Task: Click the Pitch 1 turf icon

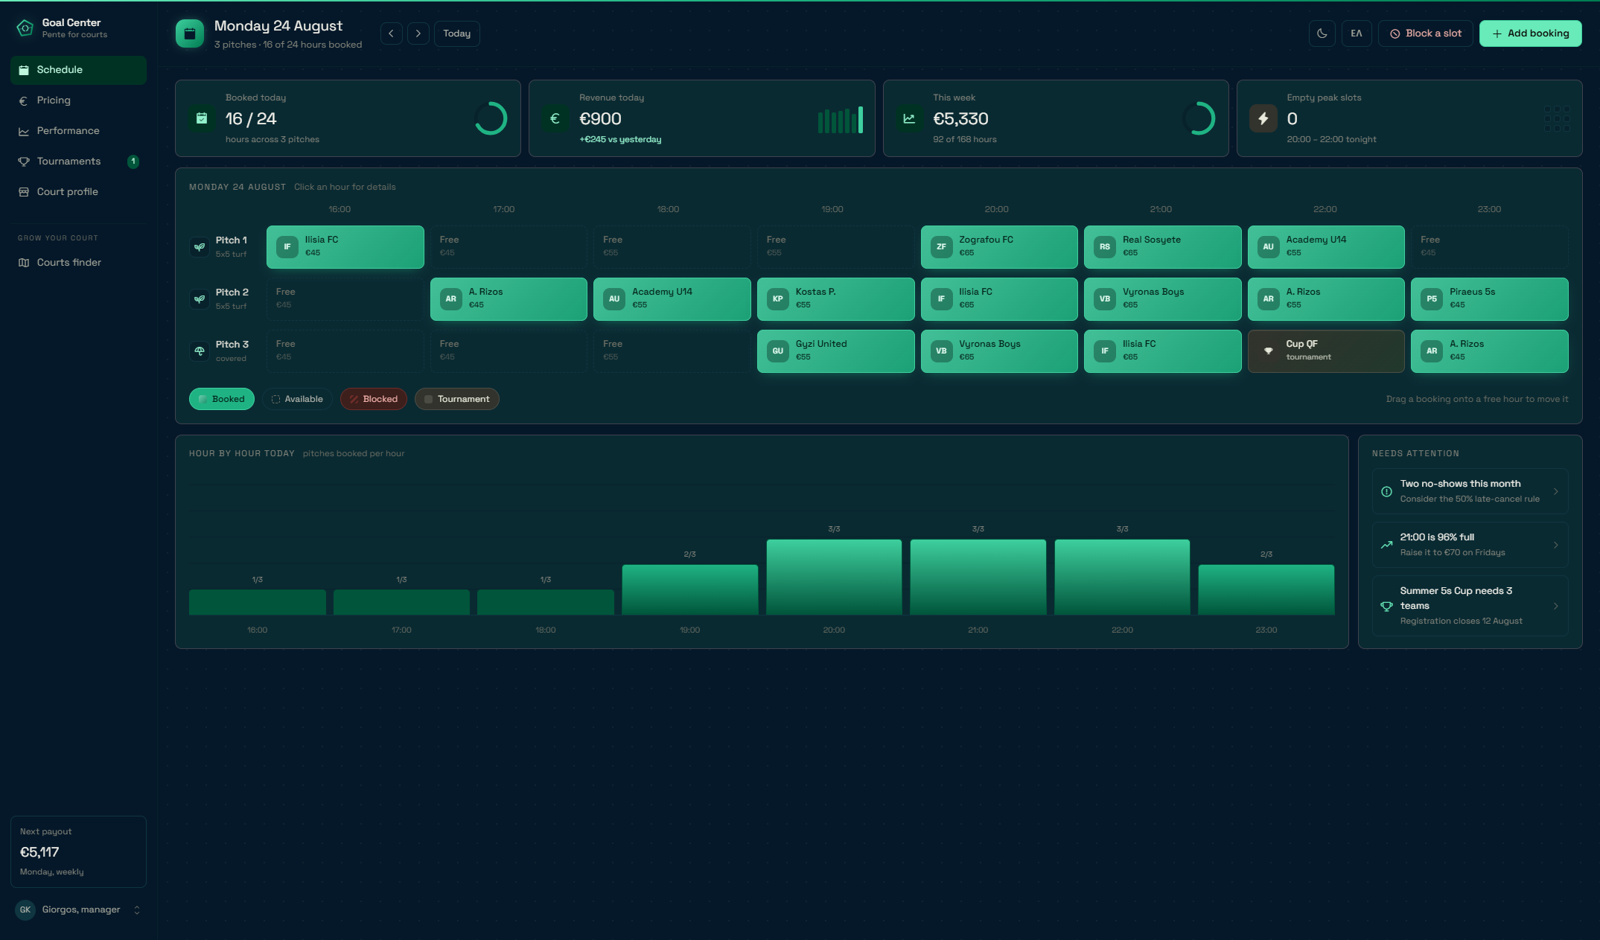Action: pos(200,247)
